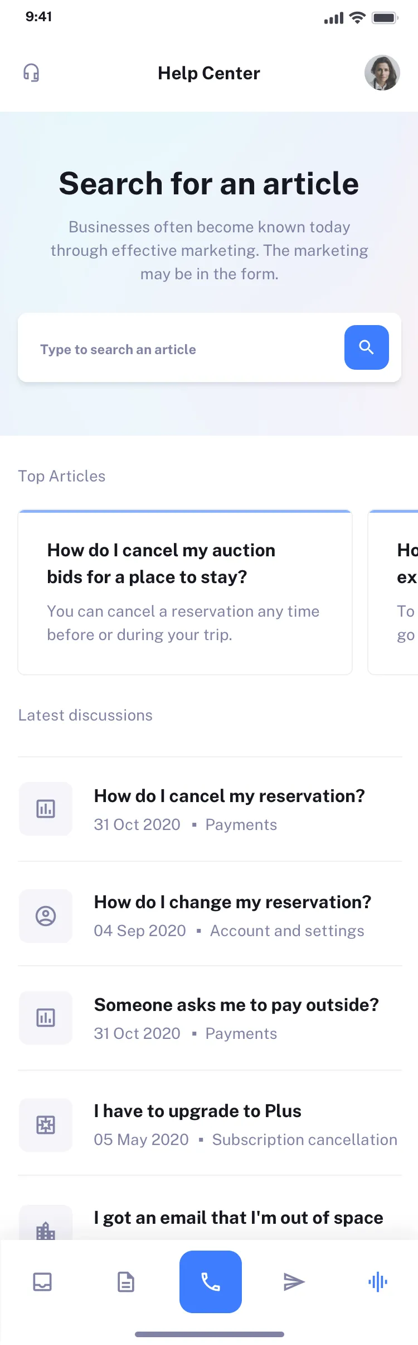Viewport: 418px width, 1345px height.
Task: Open the inbox icon in bottom navigation
Action: [x=43, y=1282]
